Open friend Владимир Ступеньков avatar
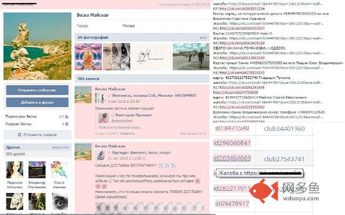This screenshot has width=345, height=215. click(x=37, y=170)
